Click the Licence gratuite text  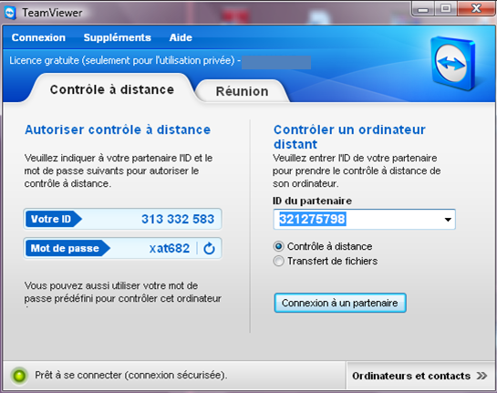click(125, 60)
